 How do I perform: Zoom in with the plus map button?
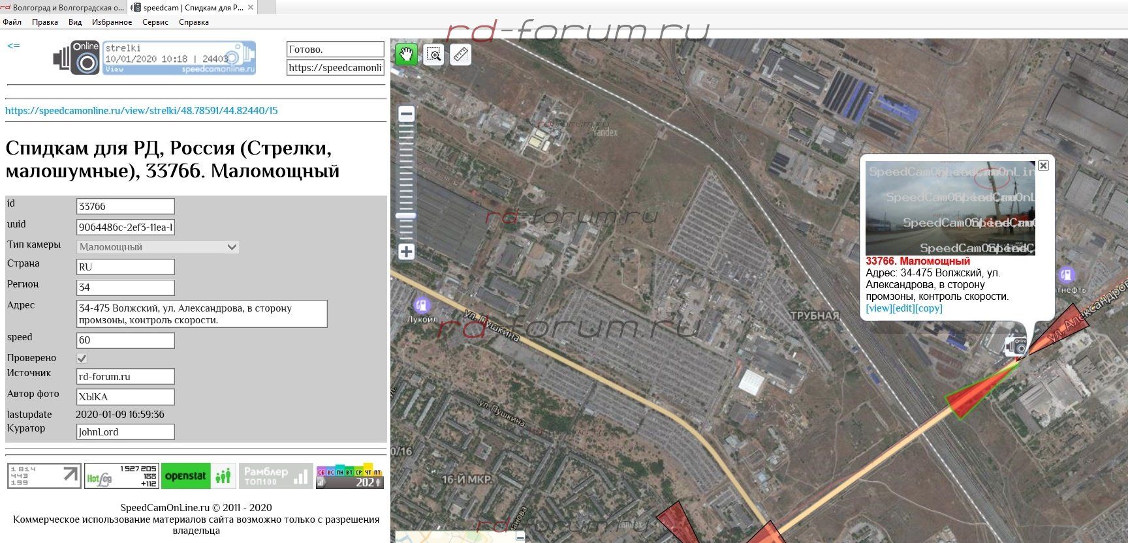[406, 252]
